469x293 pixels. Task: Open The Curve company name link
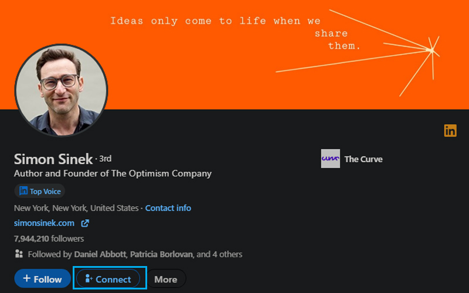(x=363, y=159)
